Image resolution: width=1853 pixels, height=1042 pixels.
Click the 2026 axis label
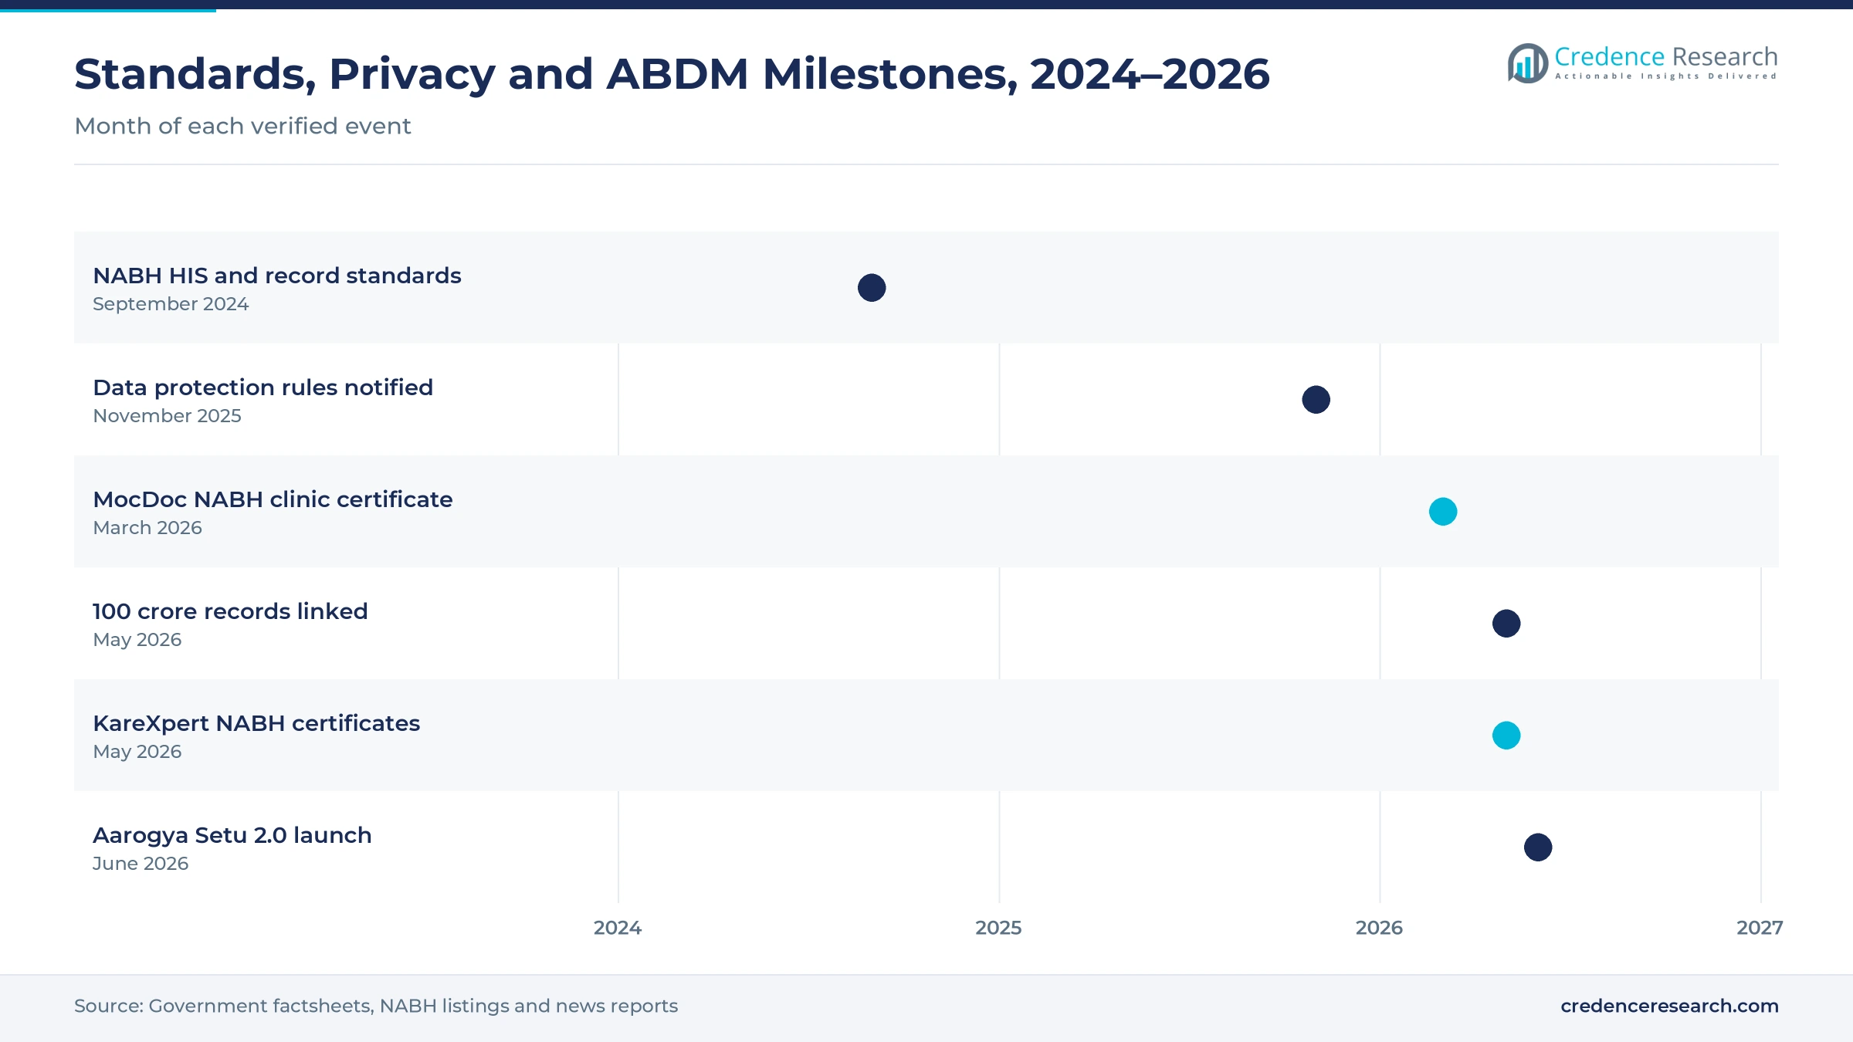coord(1379,928)
